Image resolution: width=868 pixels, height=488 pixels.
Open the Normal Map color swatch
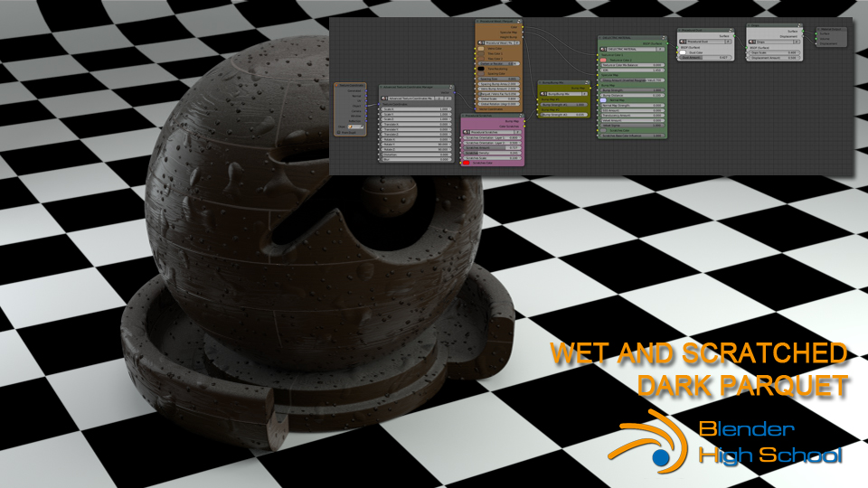point(603,100)
